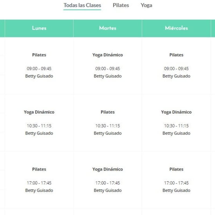Open Tuesday 09:00 Yoga Dinámico class
This screenshot has width=215, height=215.
tap(107, 55)
